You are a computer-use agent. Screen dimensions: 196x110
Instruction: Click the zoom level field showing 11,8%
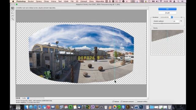(24, 98)
